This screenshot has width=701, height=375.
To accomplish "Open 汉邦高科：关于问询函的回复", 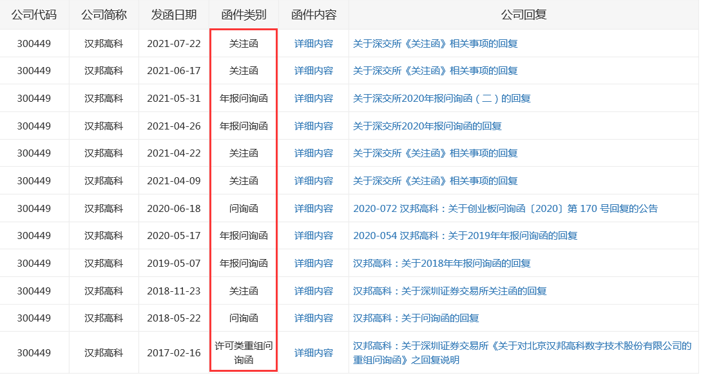I will click(x=416, y=318).
